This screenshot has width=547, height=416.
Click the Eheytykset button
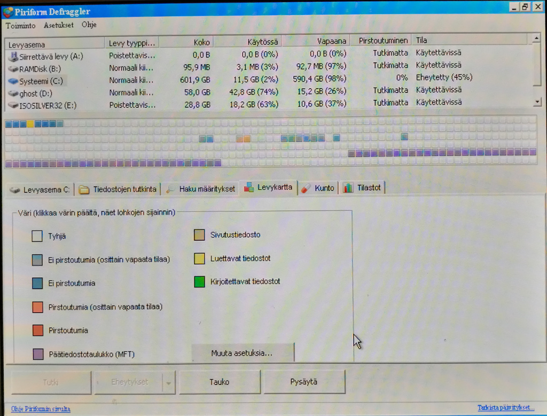tap(129, 382)
